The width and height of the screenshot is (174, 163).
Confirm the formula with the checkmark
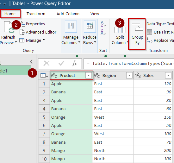pos(61,64)
